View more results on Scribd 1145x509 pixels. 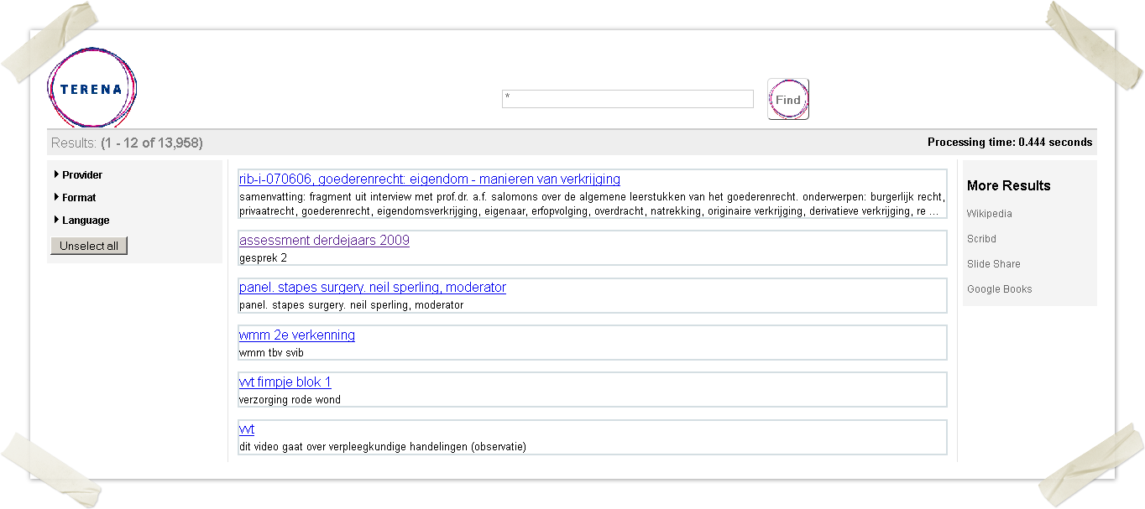[981, 239]
